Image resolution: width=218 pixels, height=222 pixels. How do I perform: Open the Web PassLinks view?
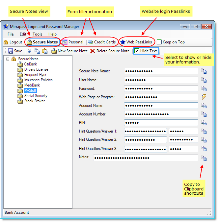(x=136, y=42)
